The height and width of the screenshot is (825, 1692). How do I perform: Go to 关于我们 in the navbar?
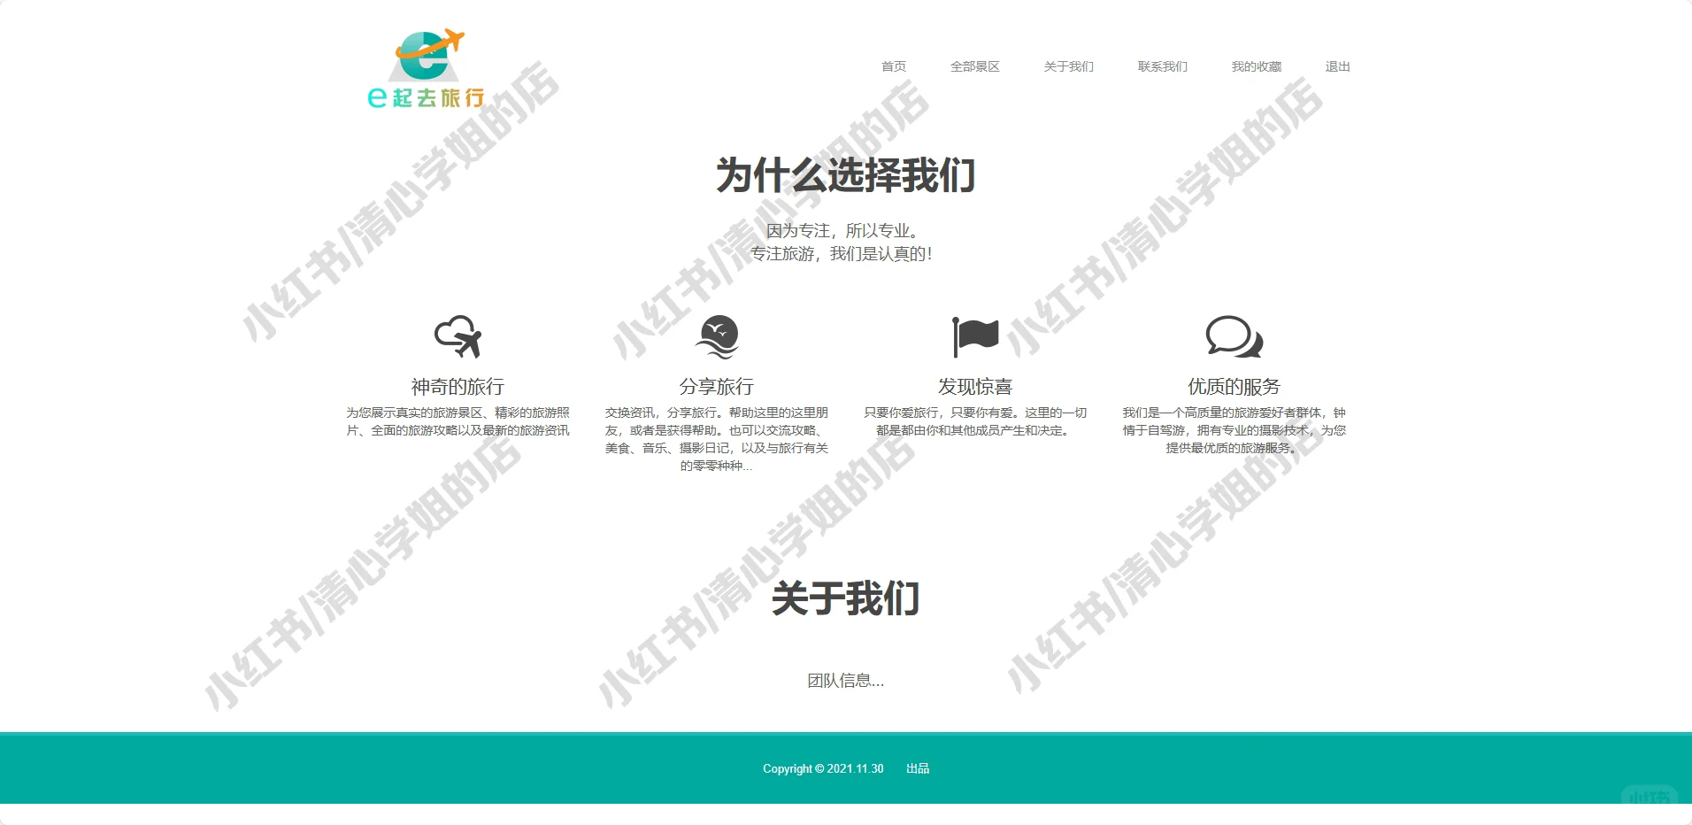click(x=1067, y=66)
